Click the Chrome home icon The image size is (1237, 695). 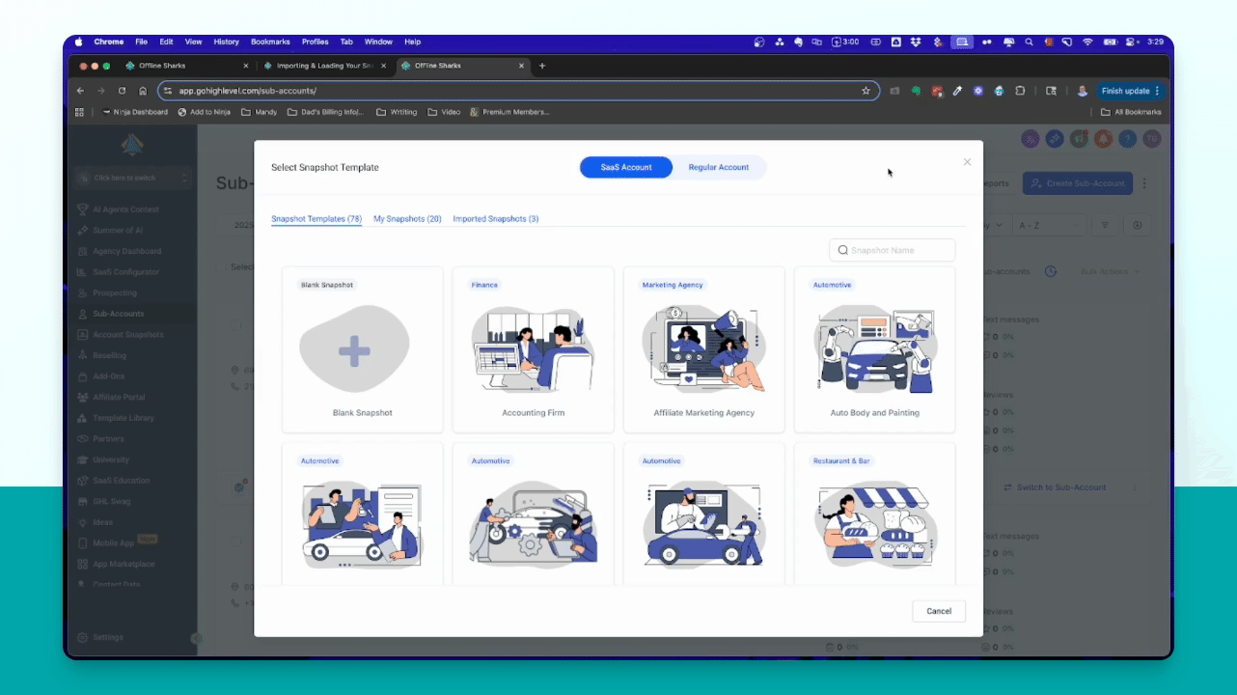(x=143, y=91)
